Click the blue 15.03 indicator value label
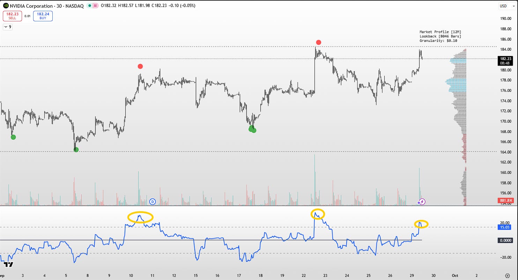This screenshot has height=280, width=518. (x=505, y=227)
